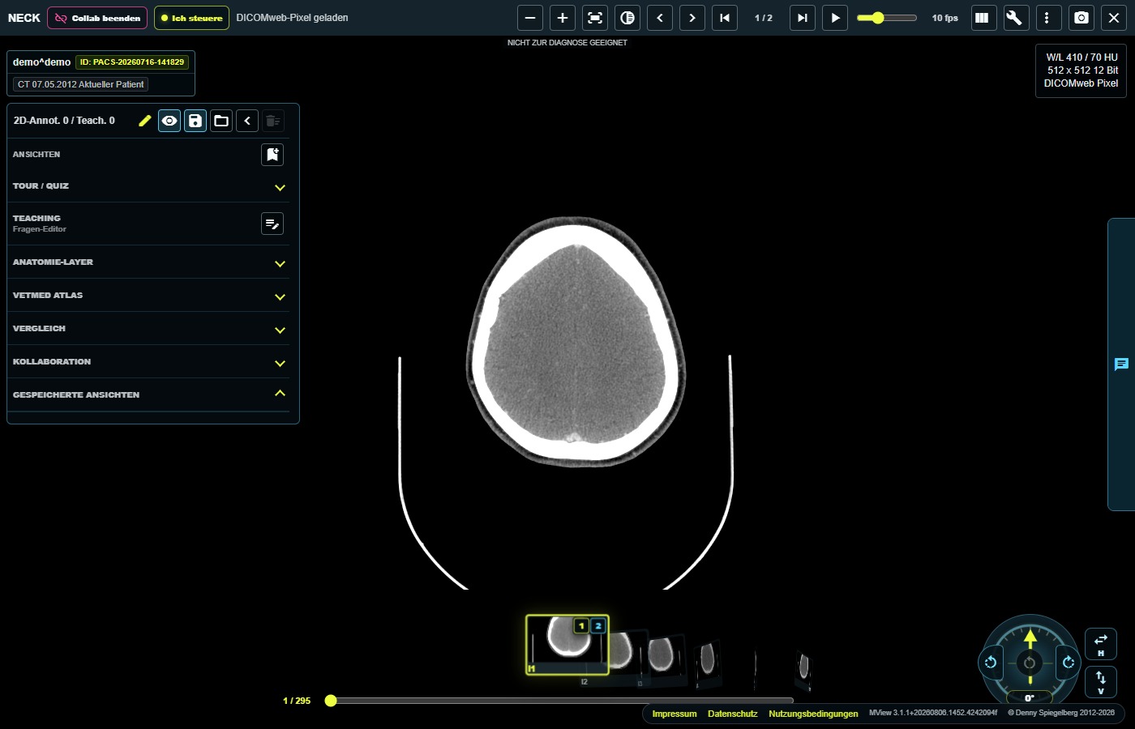
Task: Go to next image arrow
Action: 692,18
